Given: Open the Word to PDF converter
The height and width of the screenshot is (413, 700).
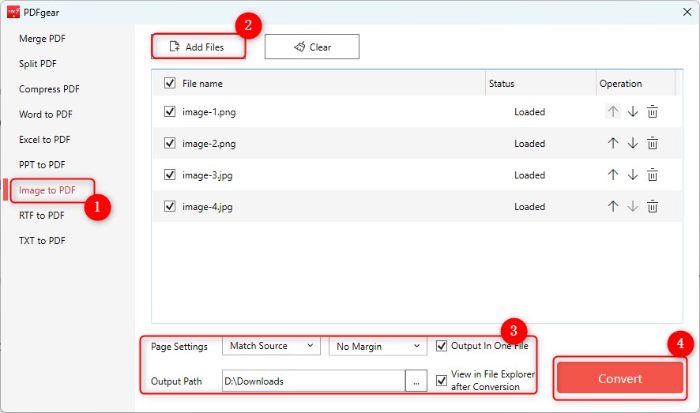Looking at the screenshot, I should pos(46,115).
